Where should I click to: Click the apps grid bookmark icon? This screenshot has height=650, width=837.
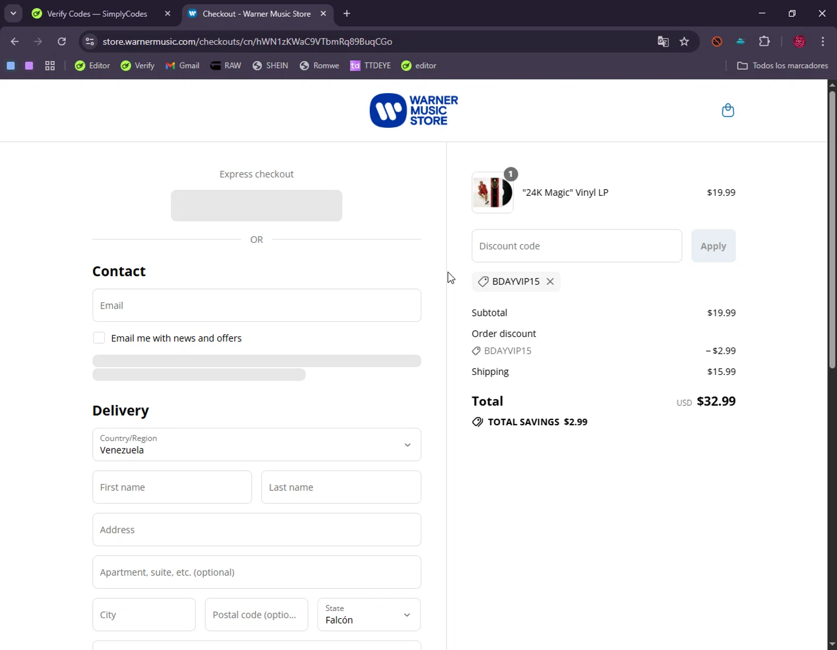(x=50, y=65)
